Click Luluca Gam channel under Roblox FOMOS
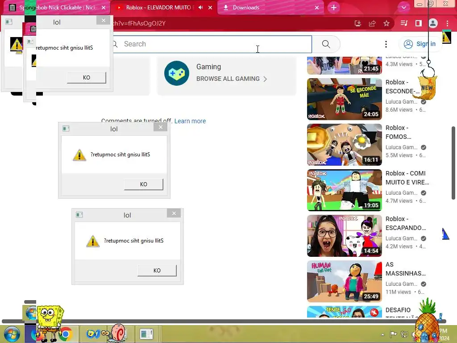The width and height of the screenshot is (457, 343). (401, 147)
